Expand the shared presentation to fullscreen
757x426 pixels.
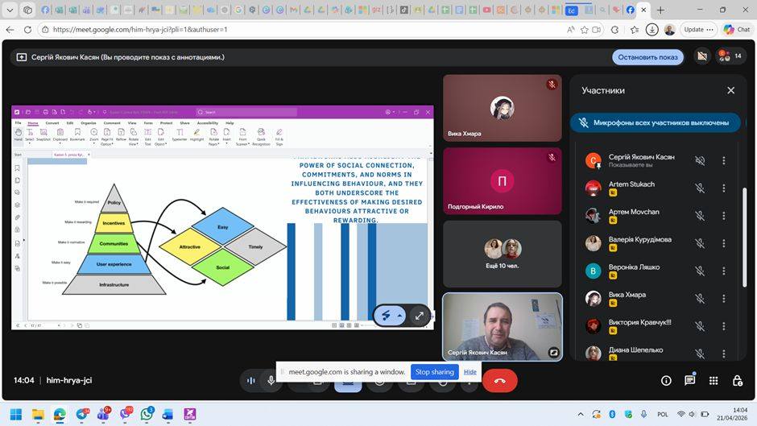pos(420,316)
